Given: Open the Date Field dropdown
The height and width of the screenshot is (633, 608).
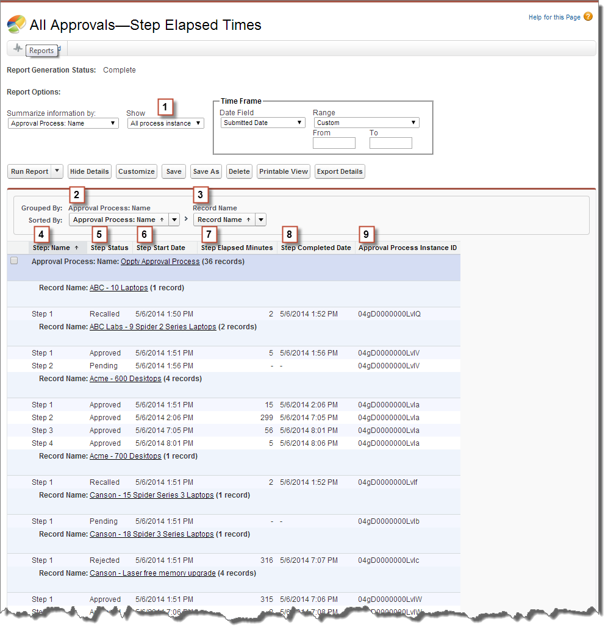Looking at the screenshot, I should (262, 122).
